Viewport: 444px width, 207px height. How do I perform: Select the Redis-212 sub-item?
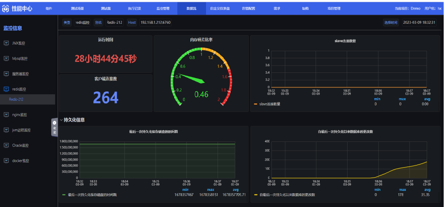pos(27,99)
